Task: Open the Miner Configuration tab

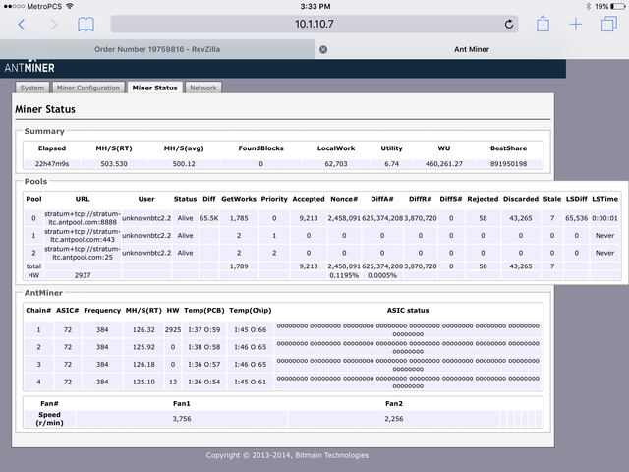Action: pos(87,88)
